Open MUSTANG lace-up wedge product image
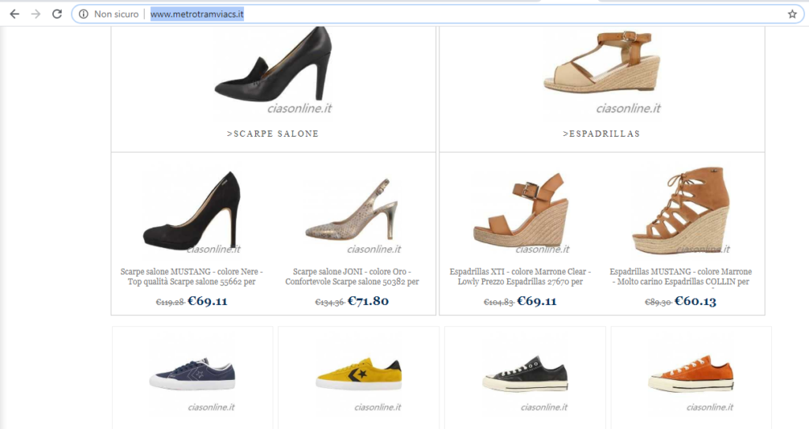The image size is (809, 429). coord(680,210)
